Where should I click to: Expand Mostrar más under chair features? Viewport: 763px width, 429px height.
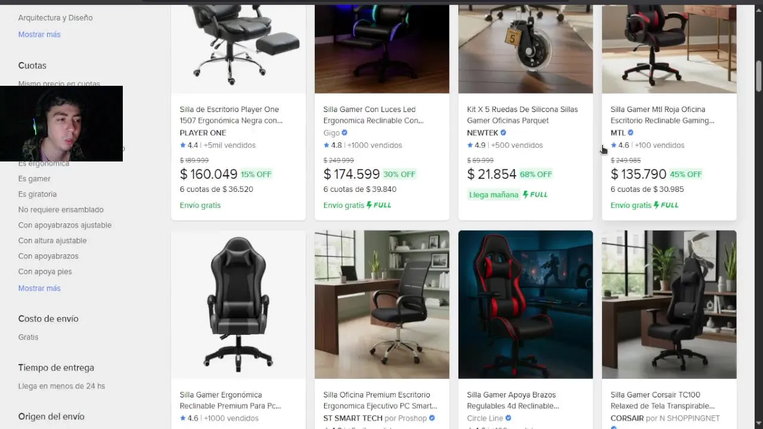39,288
